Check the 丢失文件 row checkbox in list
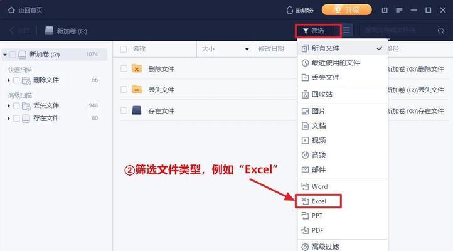The image size is (453, 251). (x=124, y=90)
